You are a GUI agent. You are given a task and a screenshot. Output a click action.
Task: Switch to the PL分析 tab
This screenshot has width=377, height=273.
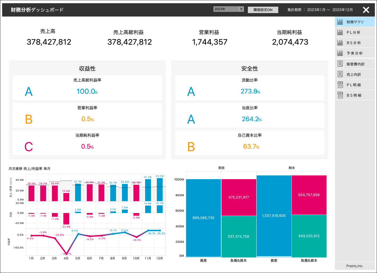click(354, 32)
